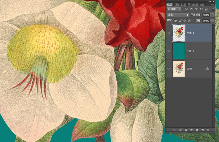The width and height of the screenshot is (219, 142).
Task: Click padlock icon on 背景 layer
Action: [x=207, y=68]
